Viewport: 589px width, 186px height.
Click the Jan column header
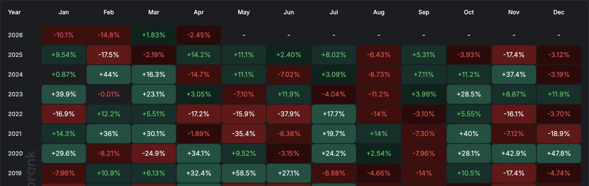click(64, 12)
